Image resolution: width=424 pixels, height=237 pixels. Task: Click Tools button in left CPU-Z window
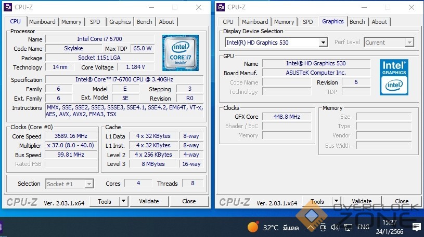click(105, 201)
